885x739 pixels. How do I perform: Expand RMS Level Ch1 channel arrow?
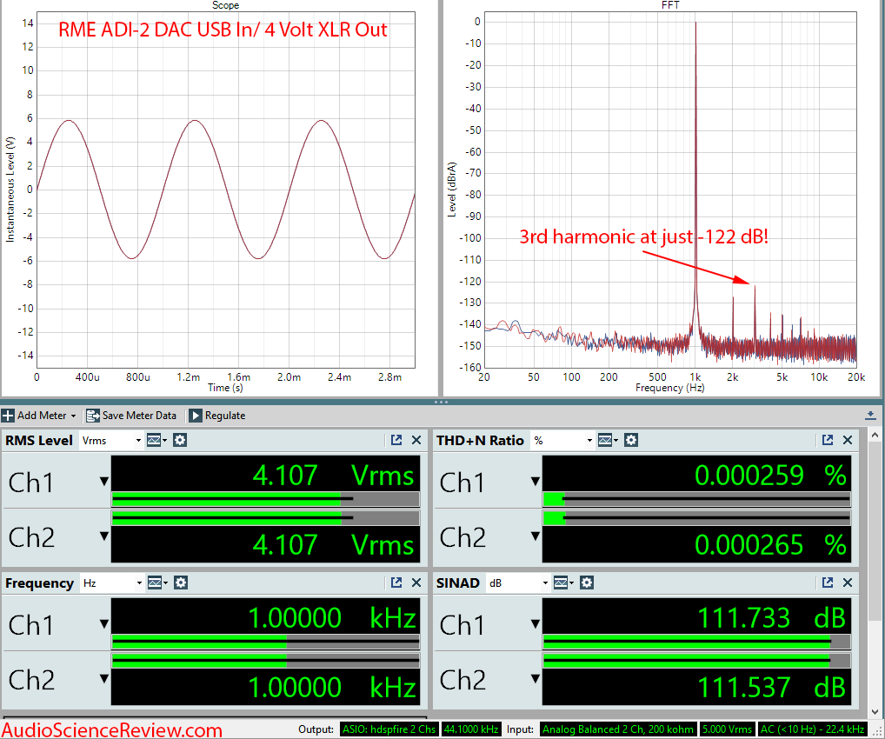[103, 482]
